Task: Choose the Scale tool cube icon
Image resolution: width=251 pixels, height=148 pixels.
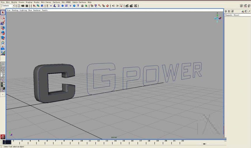Action: [3, 38]
